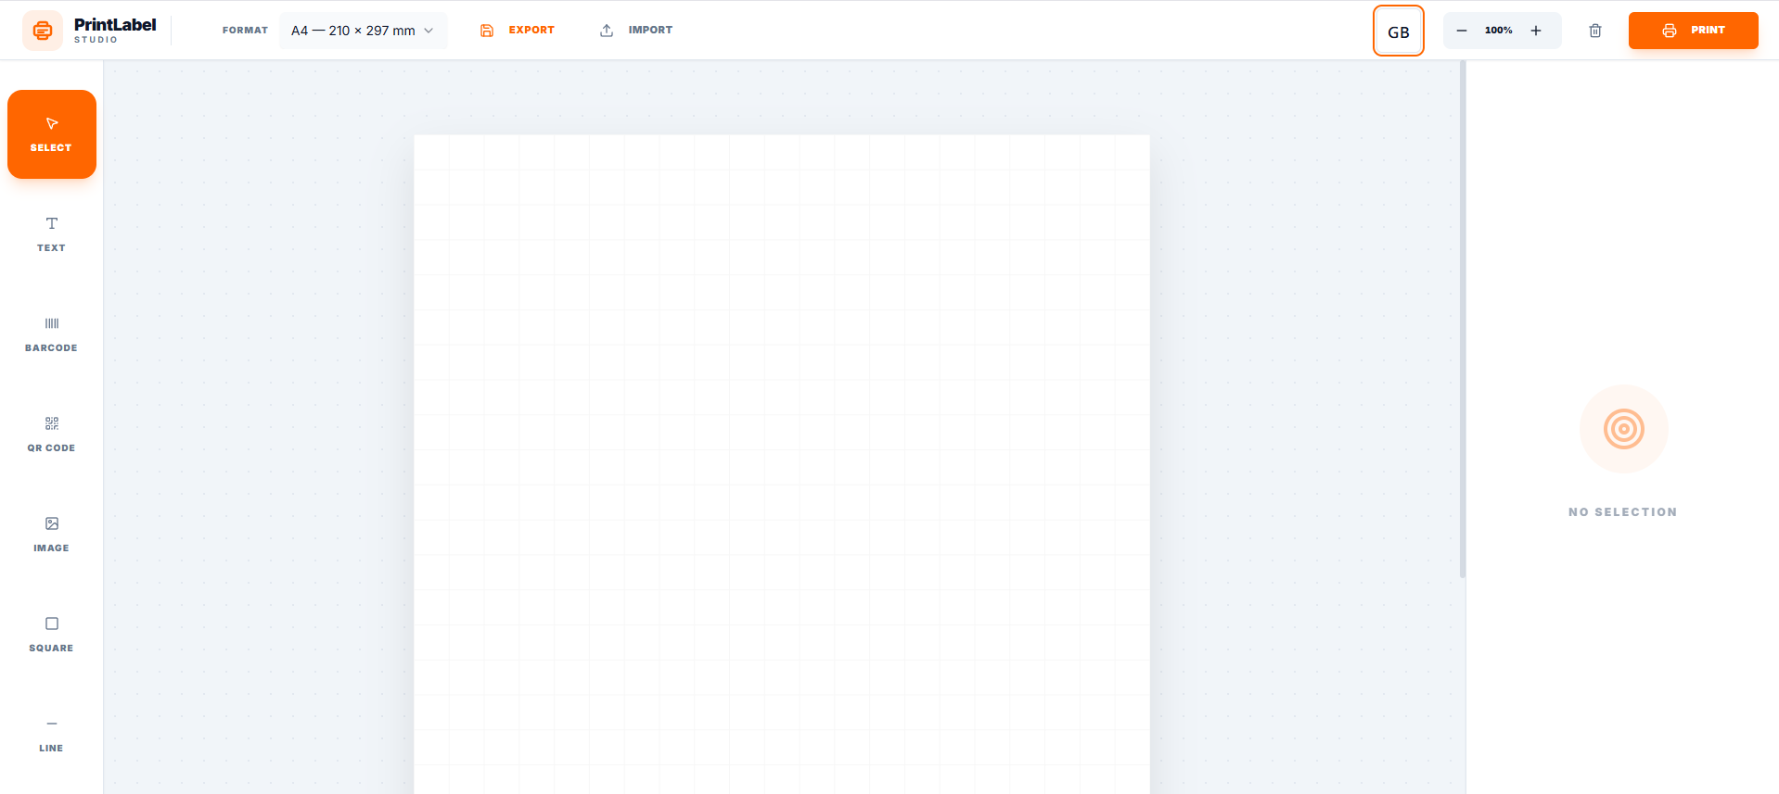Select the QR Code tool

pos(52,435)
